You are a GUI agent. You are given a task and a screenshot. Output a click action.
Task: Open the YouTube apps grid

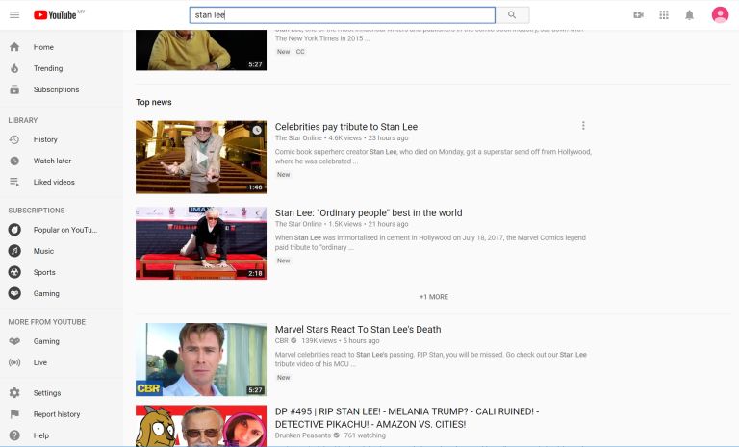(664, 15)
